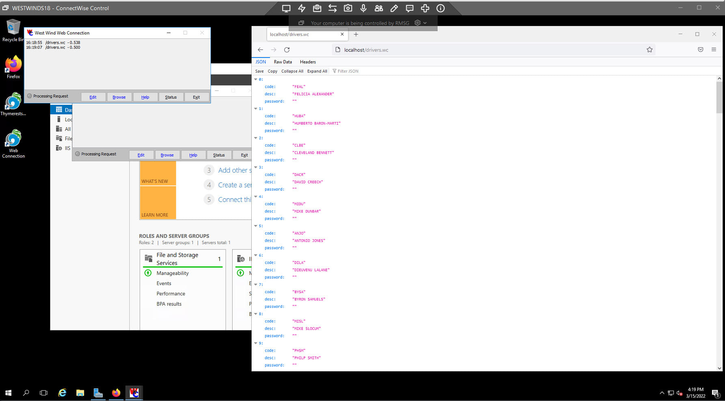725x401 pixels.
Task: Click Copy in JSON viewer toolbar
Action: [272, 71]
